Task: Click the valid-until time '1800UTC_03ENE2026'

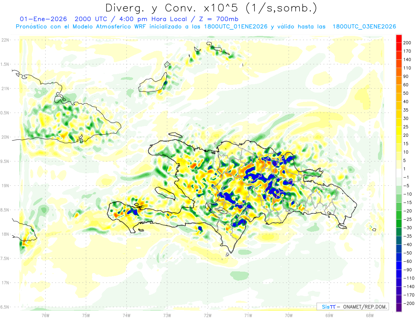Action: [364, 27]
